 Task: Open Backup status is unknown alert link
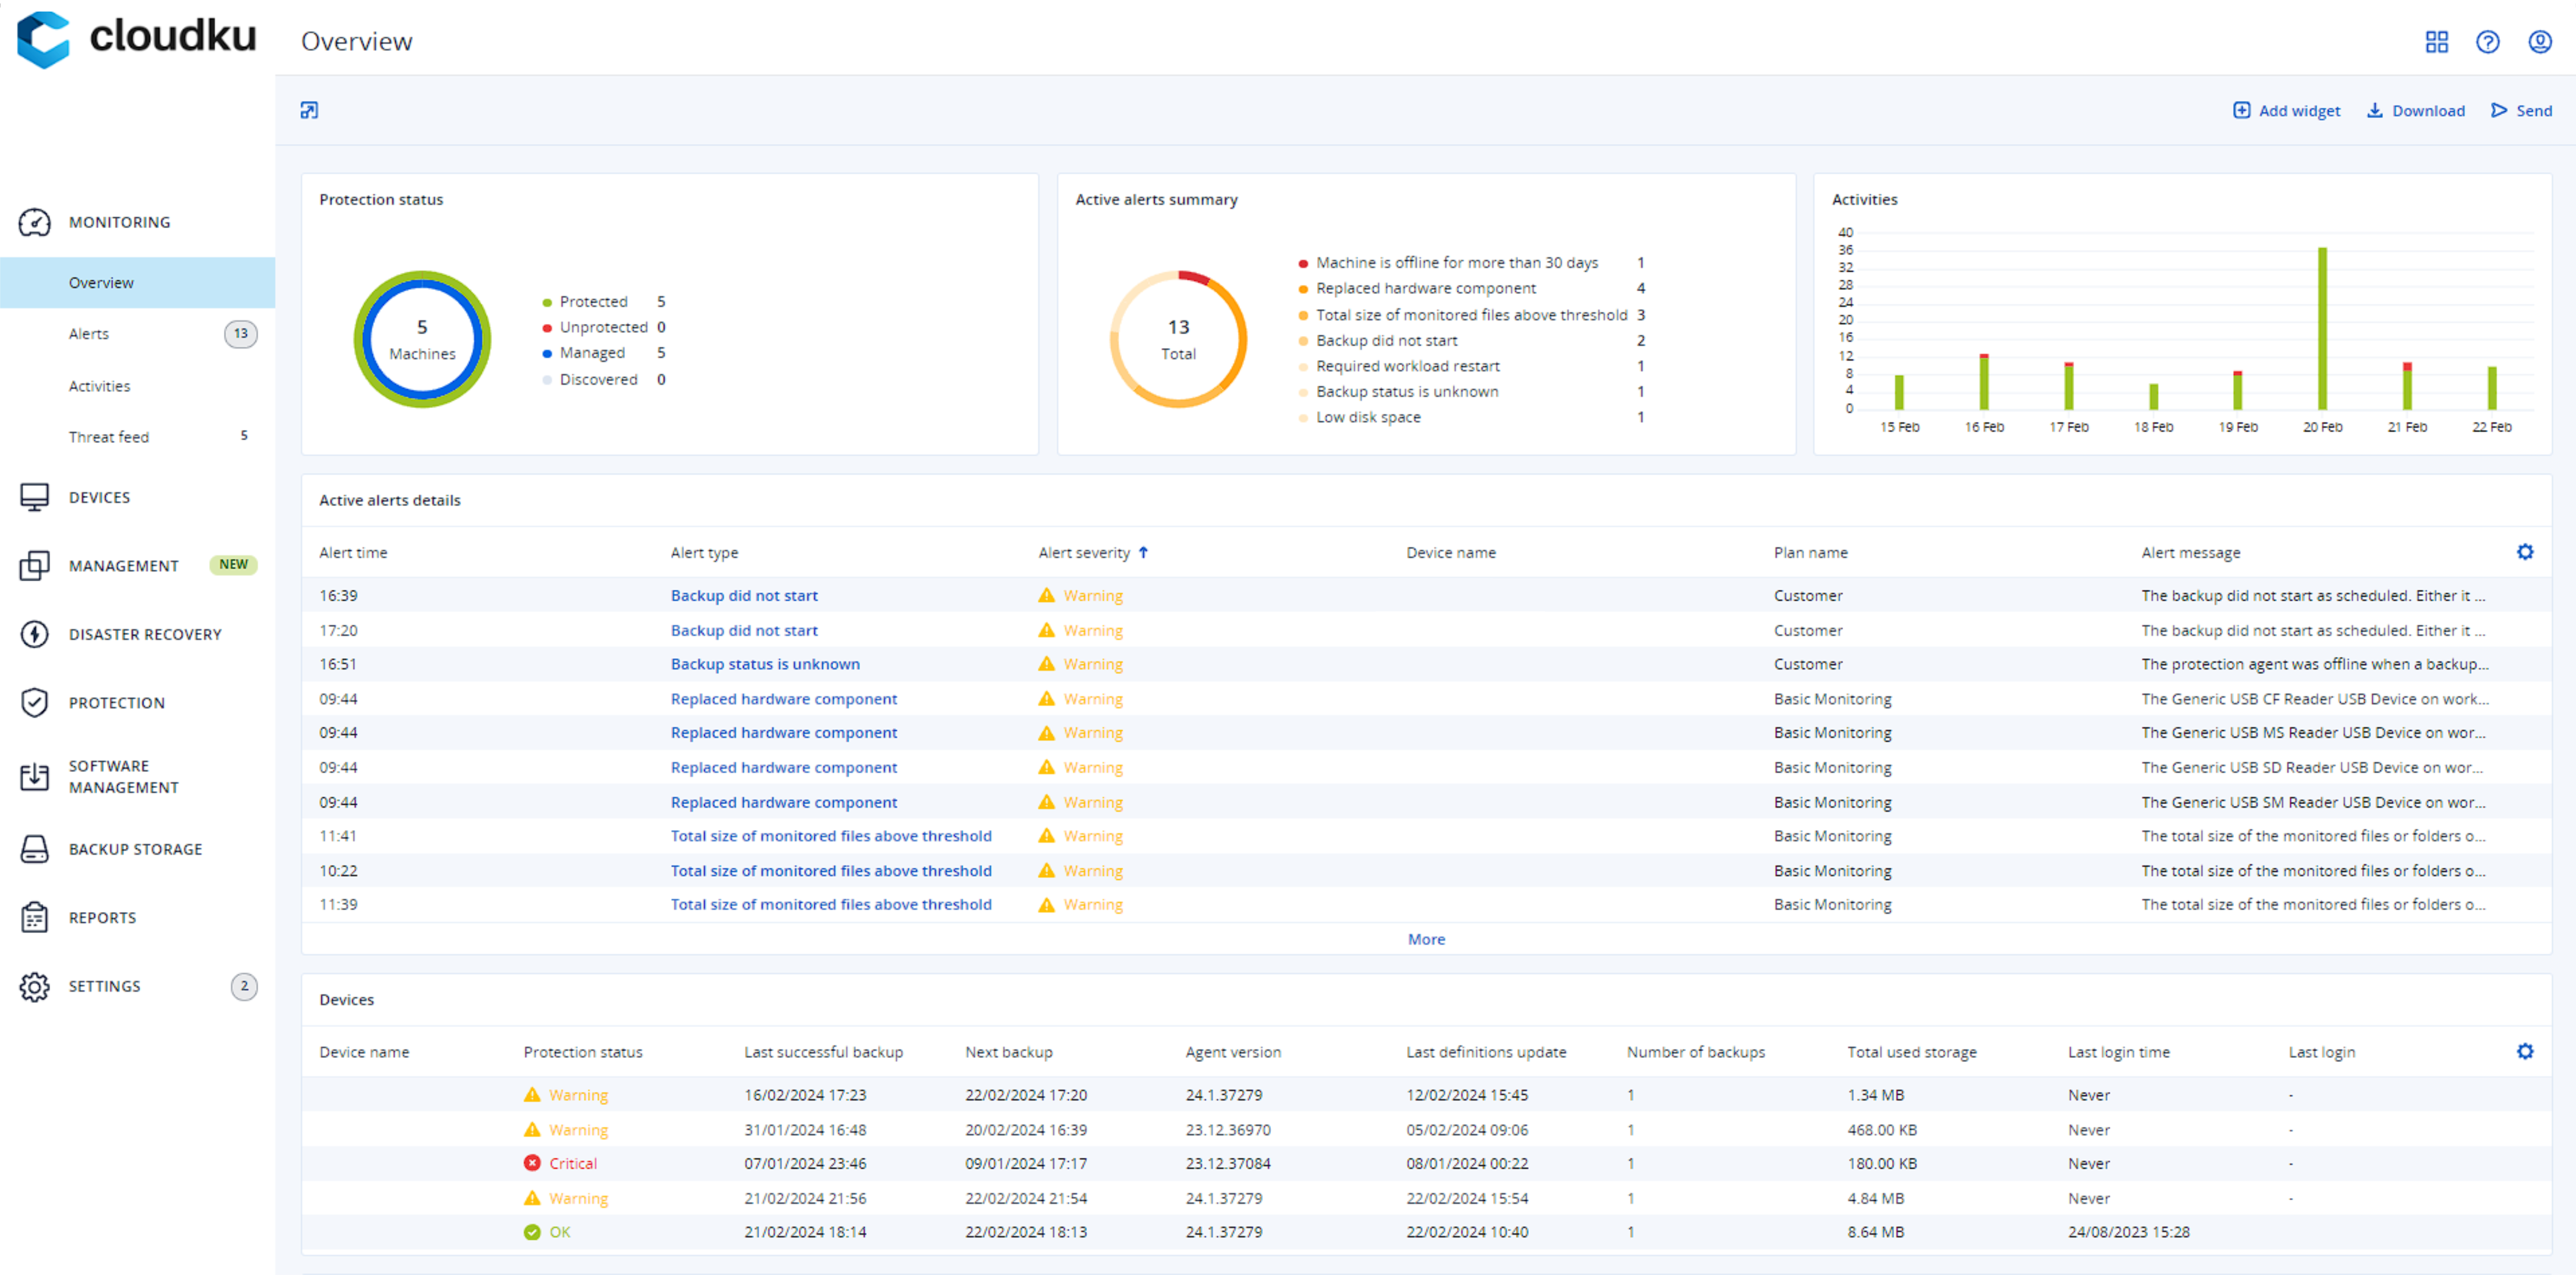point(765,664)
